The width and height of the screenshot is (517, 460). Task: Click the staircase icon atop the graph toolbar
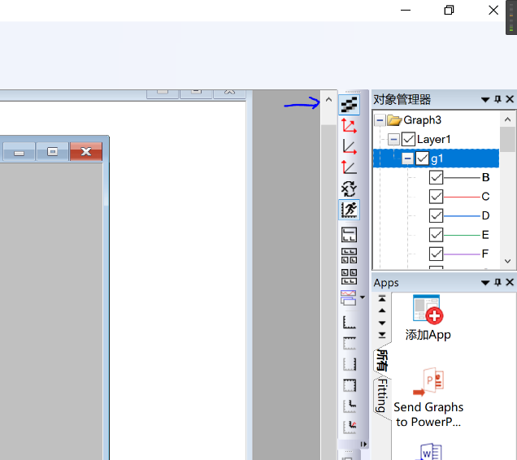349,105
